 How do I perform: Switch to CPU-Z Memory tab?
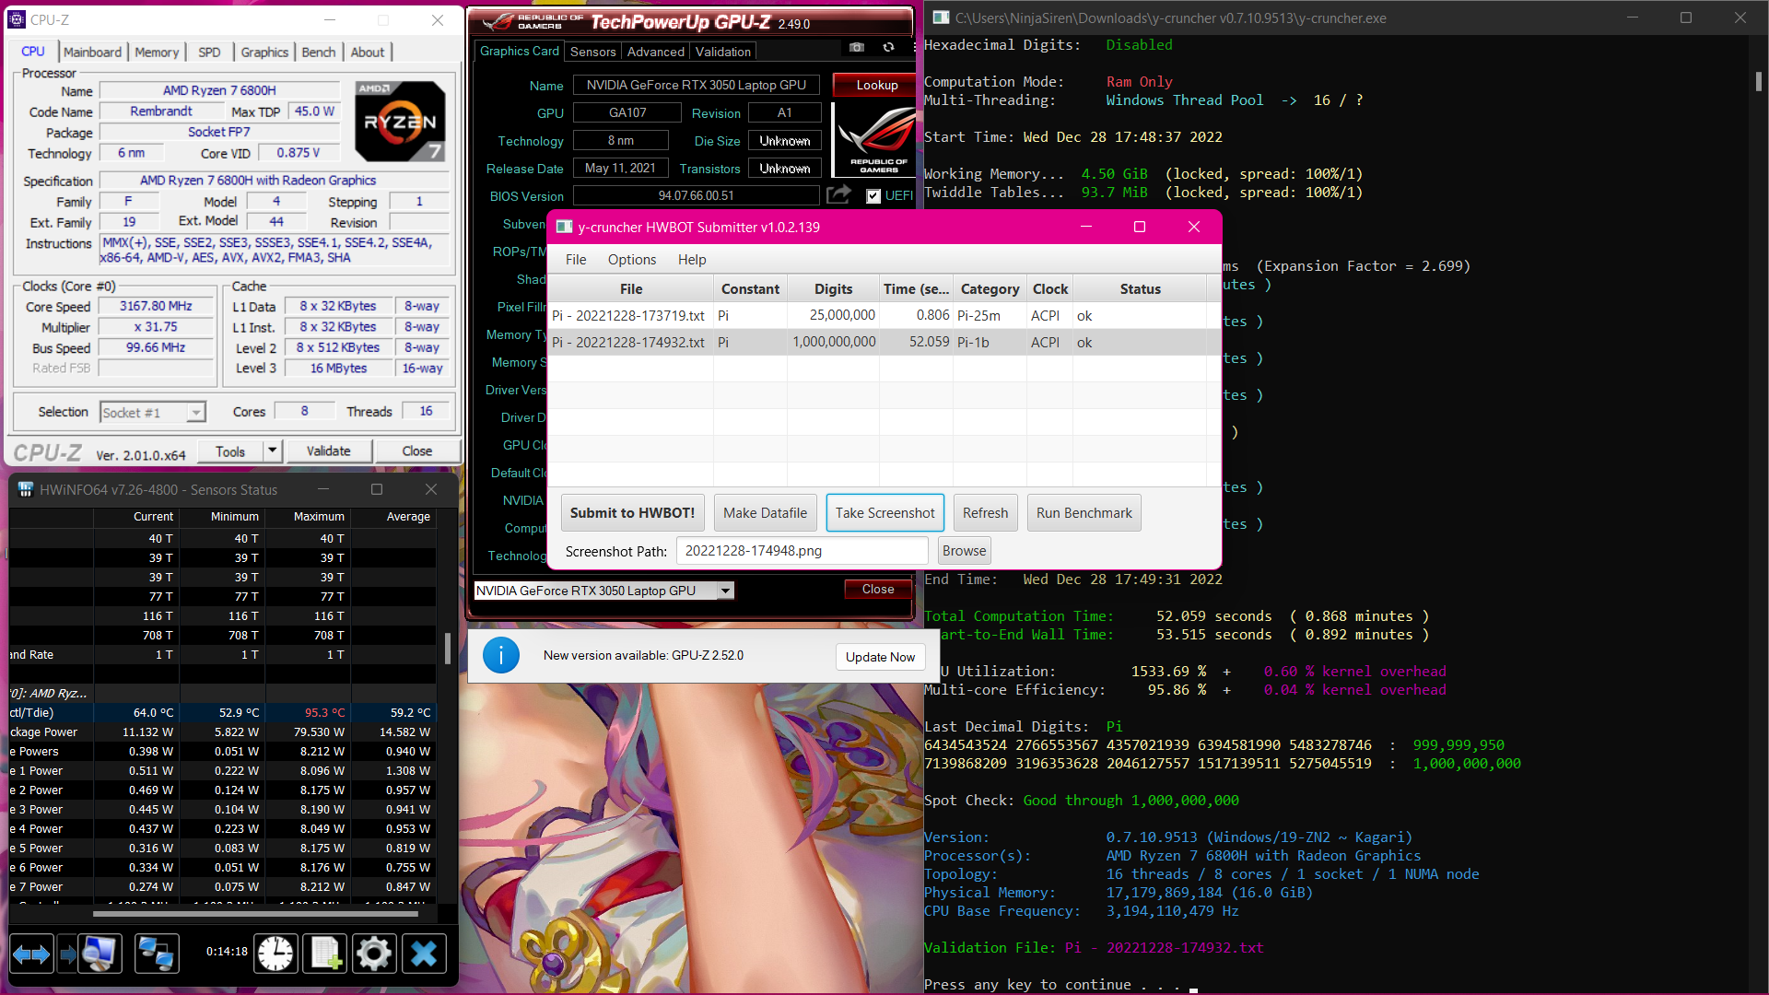tap(157, 52)
